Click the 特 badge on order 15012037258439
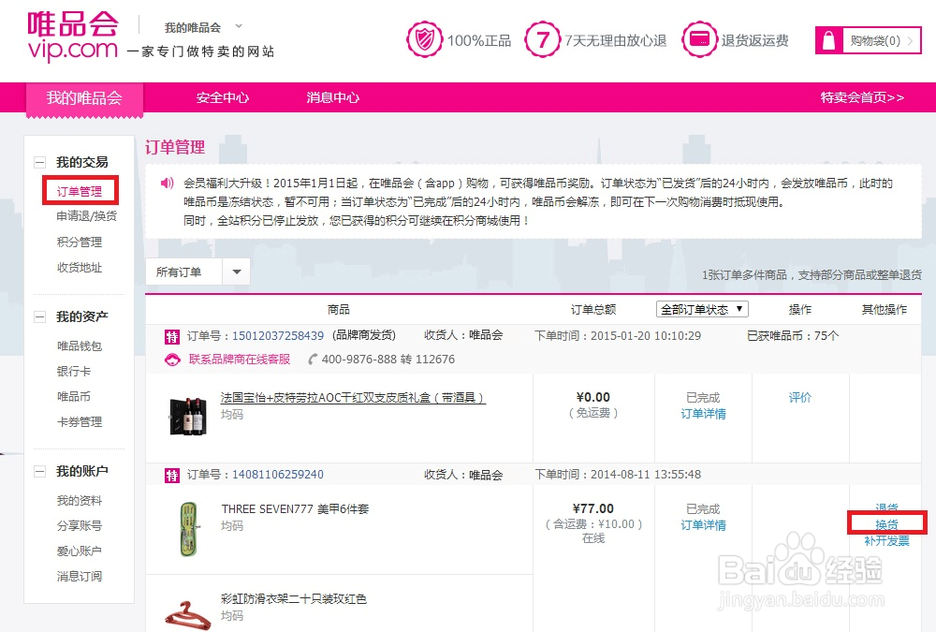This screenshot has width=936, height=632. point(172,337)
